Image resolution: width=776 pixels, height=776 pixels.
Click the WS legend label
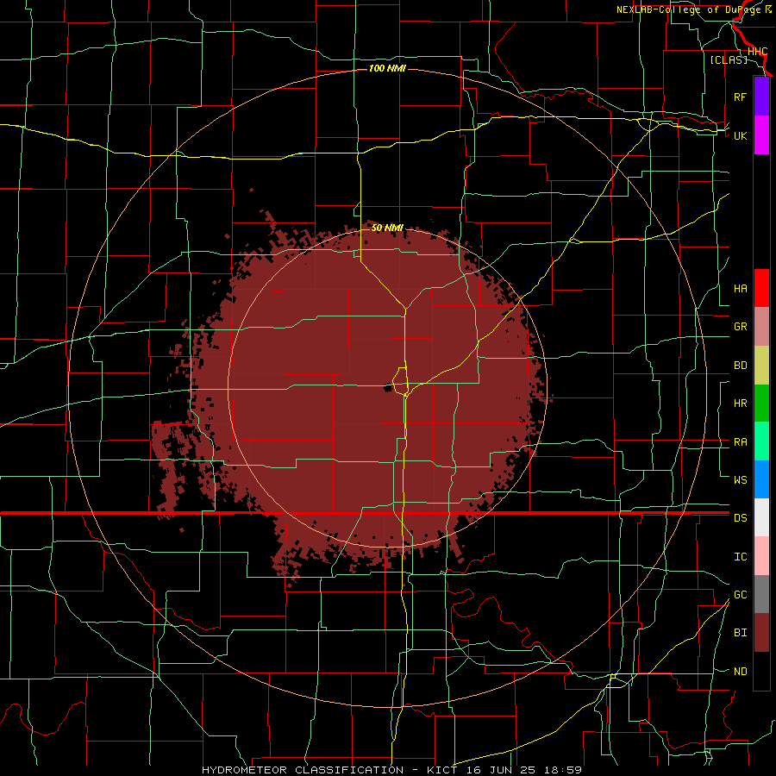[x=740, y=480]
